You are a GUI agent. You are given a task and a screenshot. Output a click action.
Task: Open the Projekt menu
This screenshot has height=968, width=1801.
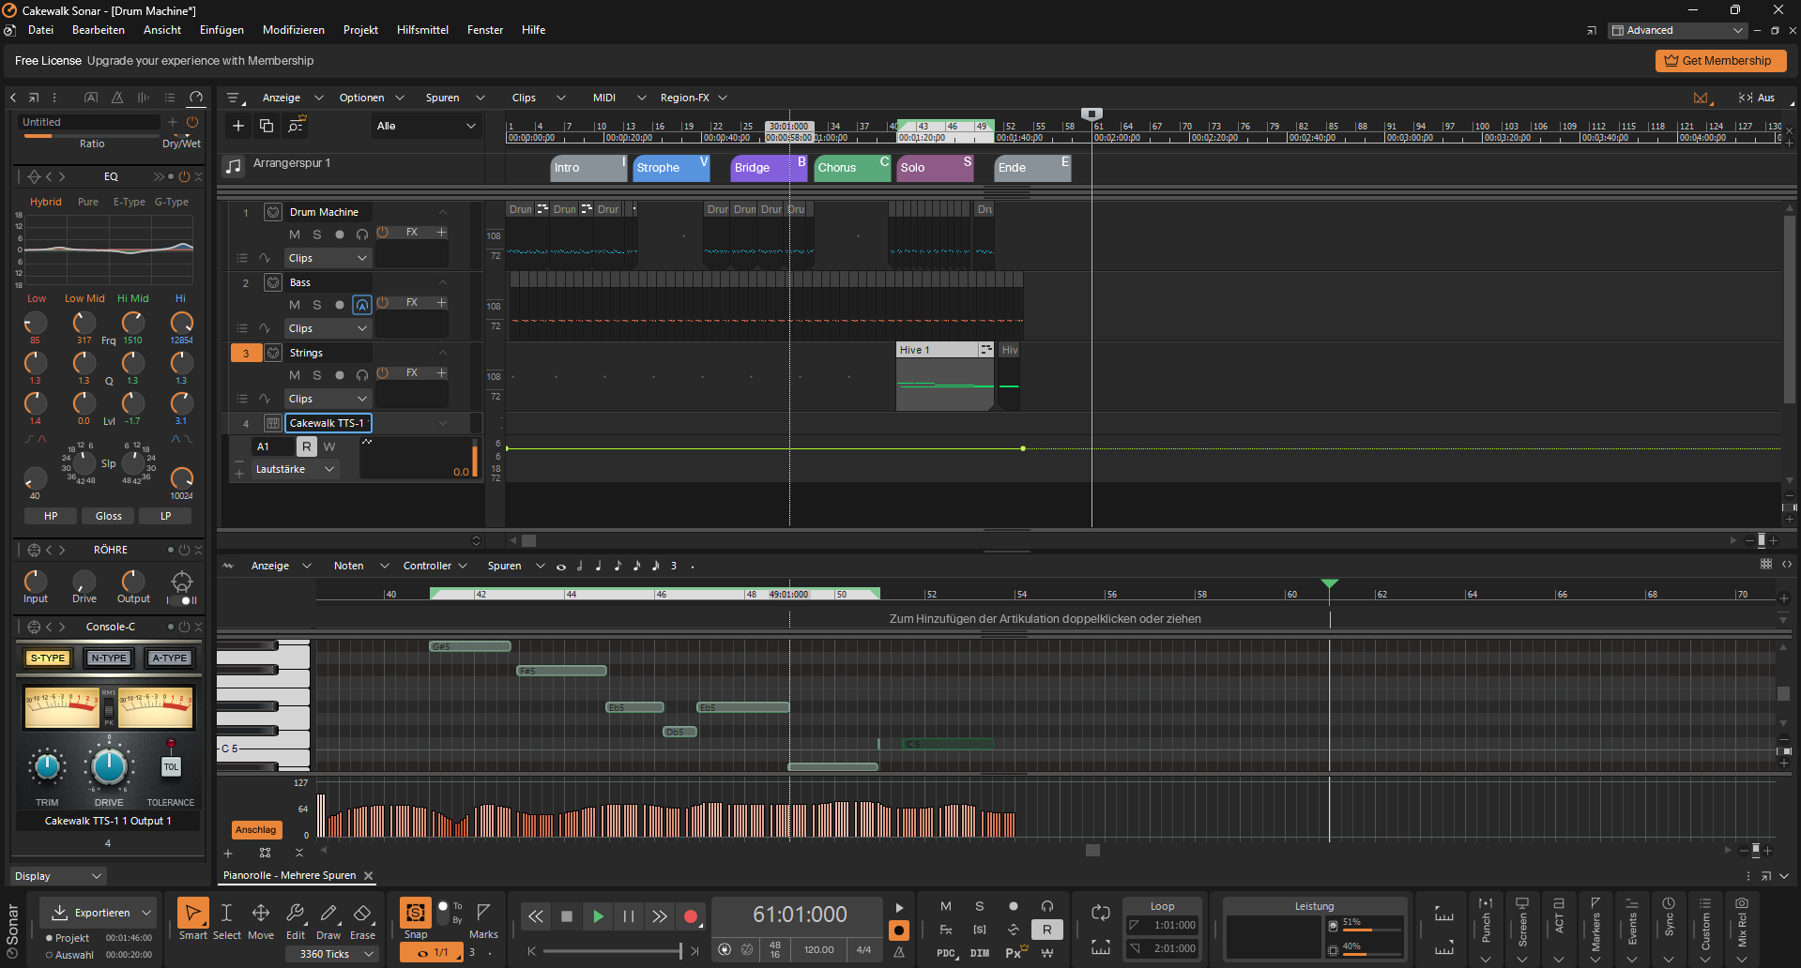360,30
